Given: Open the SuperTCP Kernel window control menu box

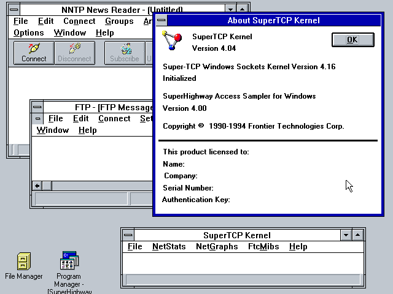Looking at the screenshot, I should pos(128,235).
